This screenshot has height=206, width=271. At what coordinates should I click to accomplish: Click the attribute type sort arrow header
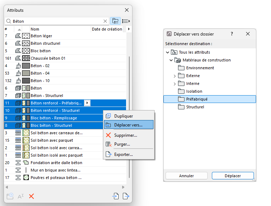click(x=19, y=29)
